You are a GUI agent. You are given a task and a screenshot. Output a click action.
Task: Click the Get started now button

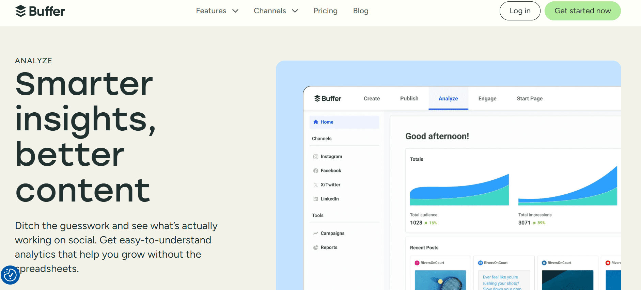point(583,11)
